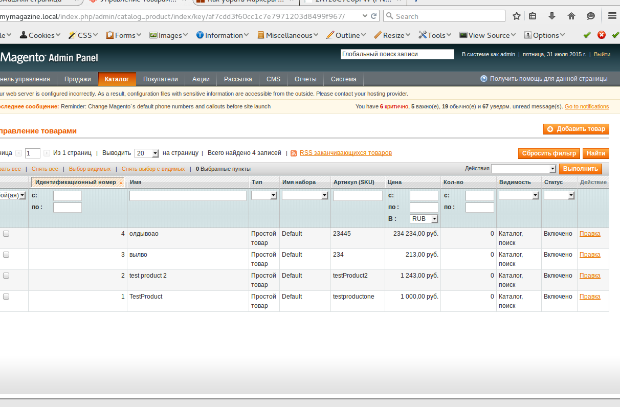Open the CSS developer toolbar menu

(x=84, y=35)
